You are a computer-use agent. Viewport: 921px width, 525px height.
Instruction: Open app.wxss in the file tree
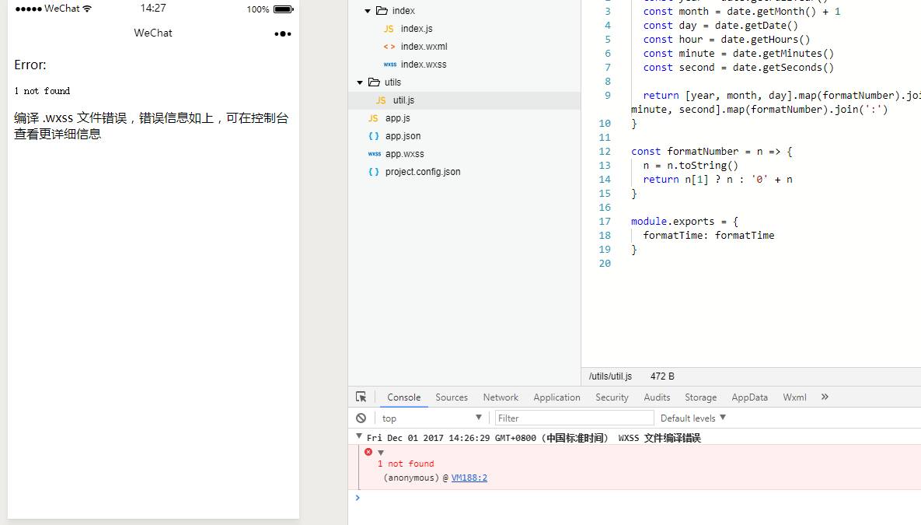(405, 154)
